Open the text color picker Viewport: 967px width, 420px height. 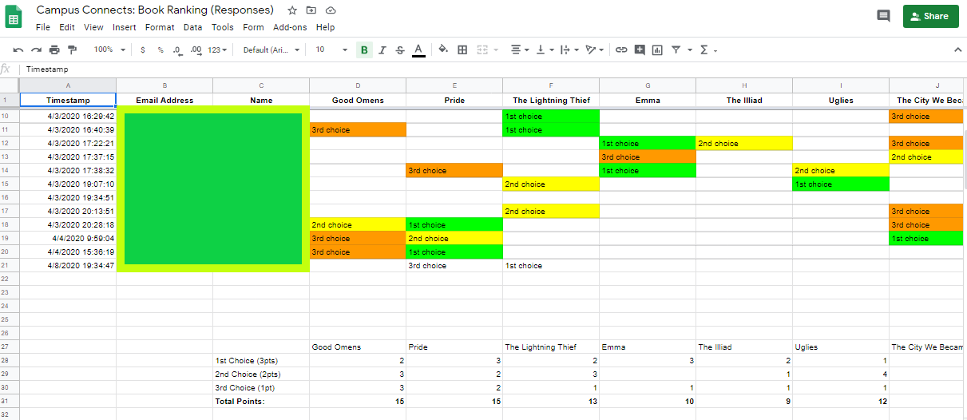click(418, 50)
